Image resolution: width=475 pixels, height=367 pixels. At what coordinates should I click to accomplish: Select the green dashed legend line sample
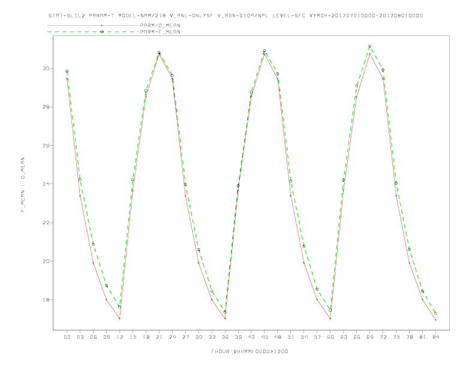point(93,32)
